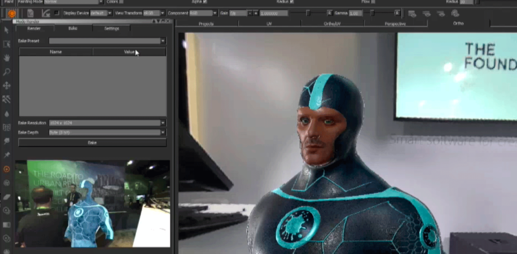This screenshot has width=517, height=254.
Task: Pick the Eraser tool icon
Action: [7, 197]
